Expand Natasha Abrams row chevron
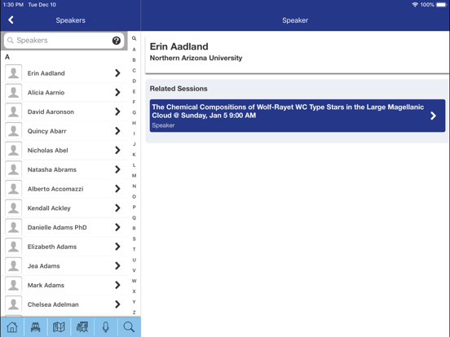This screenshot has height=337, width=450. point(117,169)
